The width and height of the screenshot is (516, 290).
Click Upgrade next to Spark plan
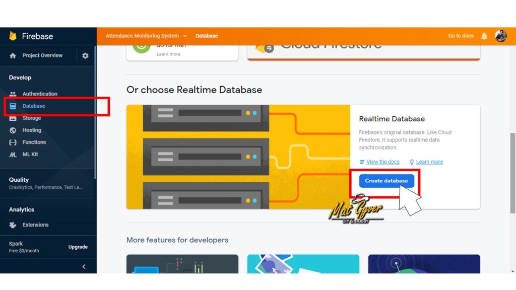click(78, 247)
